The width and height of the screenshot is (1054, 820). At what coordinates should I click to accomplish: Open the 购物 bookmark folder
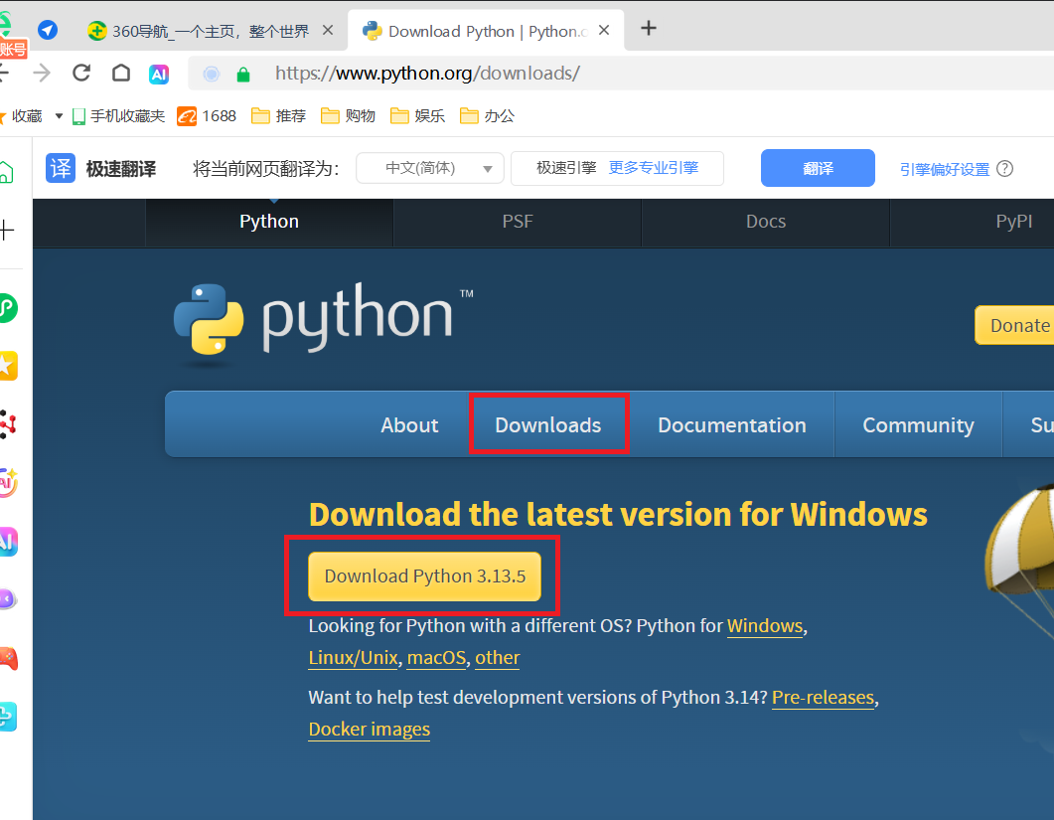(x=348, y=116)
